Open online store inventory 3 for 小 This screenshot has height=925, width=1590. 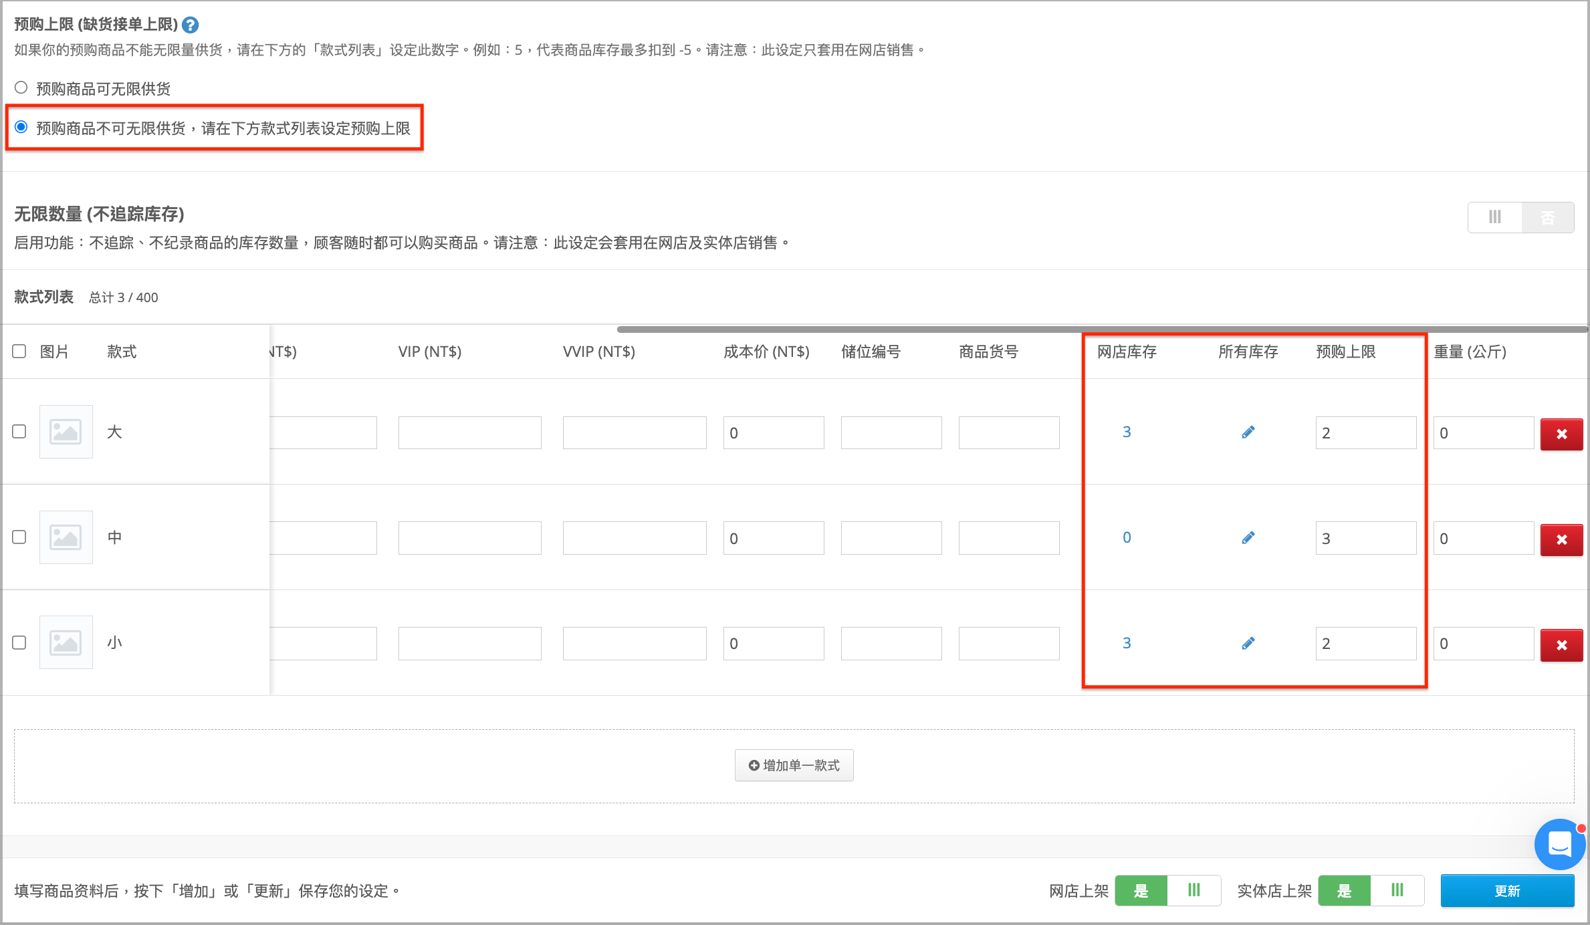(x=1127, y=643)
